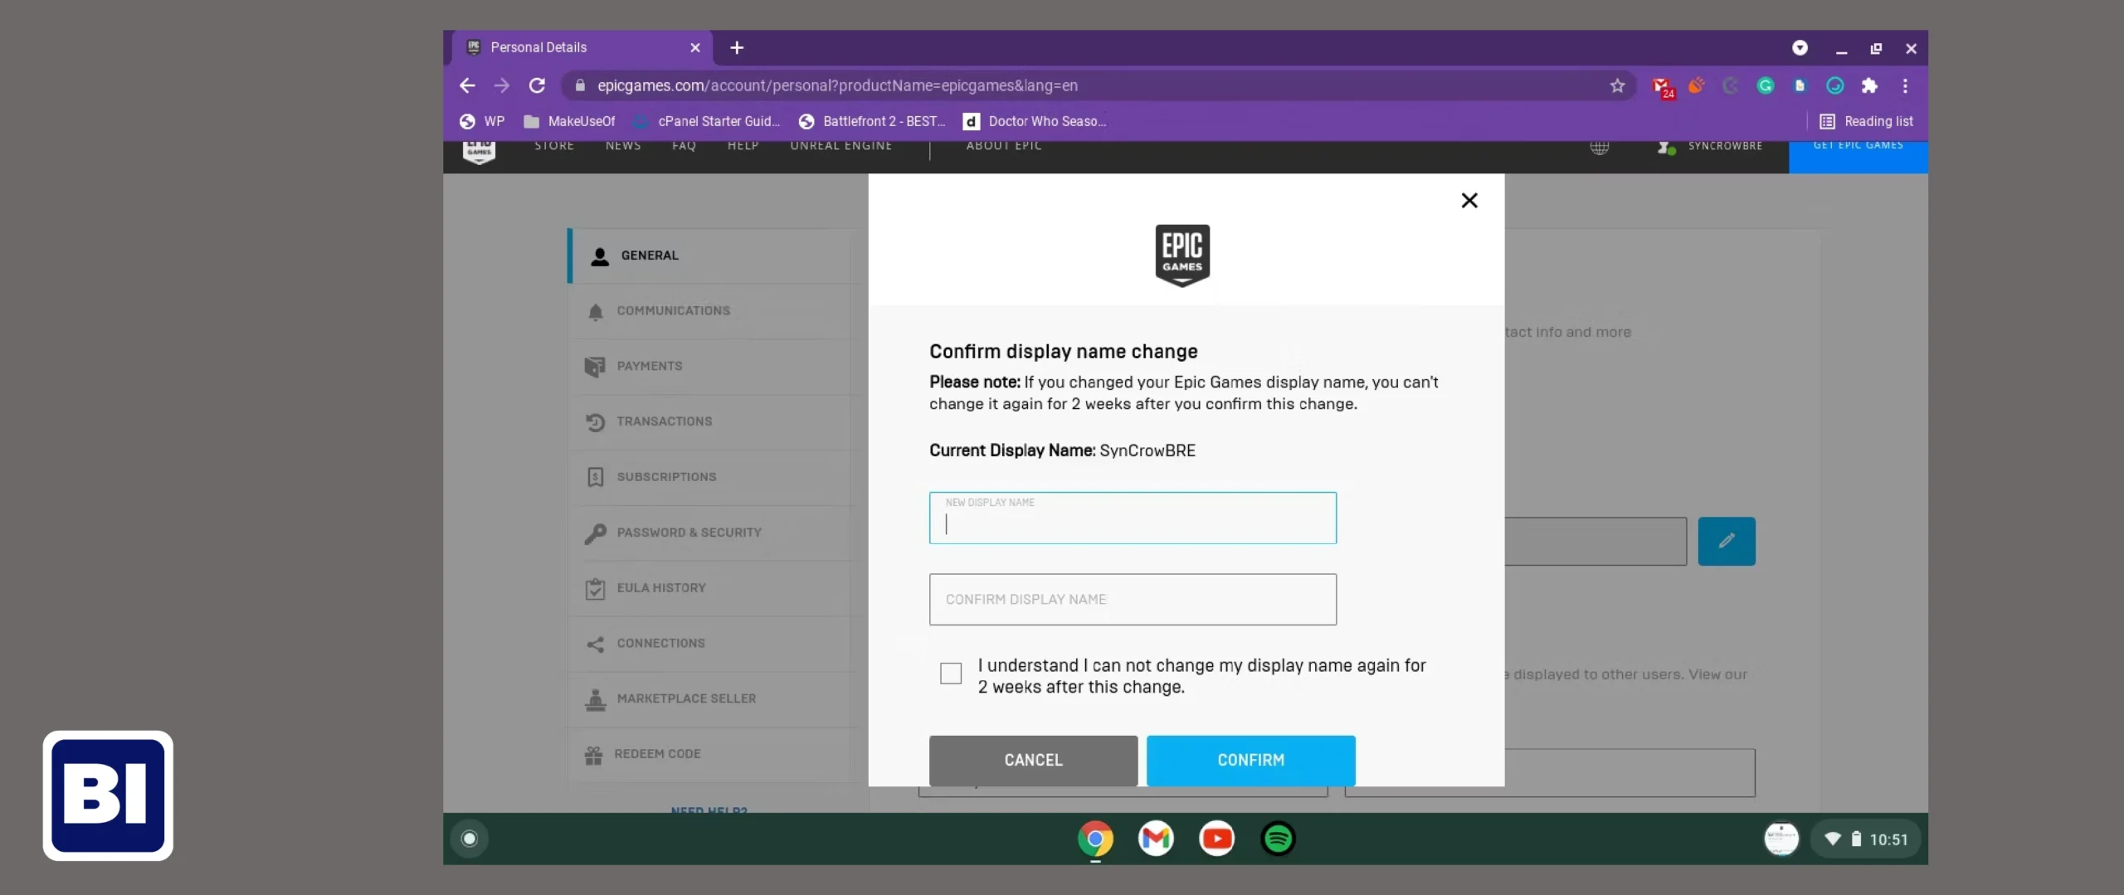Open the WP bookmark
This screenshot has width=2124, height=895.
[x=482, y=121]
